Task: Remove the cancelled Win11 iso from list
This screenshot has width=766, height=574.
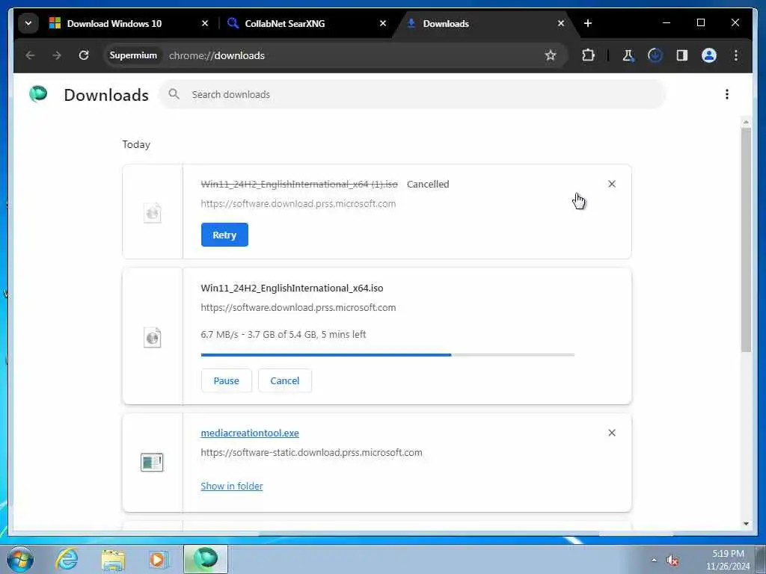Action: tap(612, 184)
